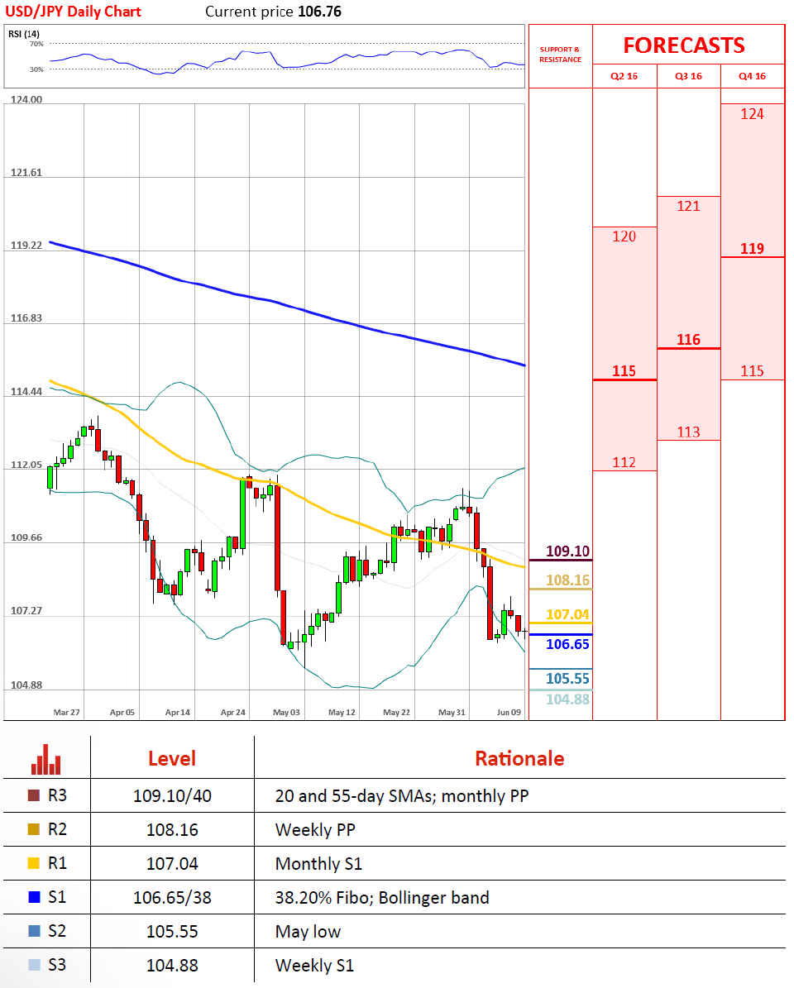Screen dimensions: 794x988
Task: Click the 124 upper forecast in Q4 16
Action: (752, 114)
